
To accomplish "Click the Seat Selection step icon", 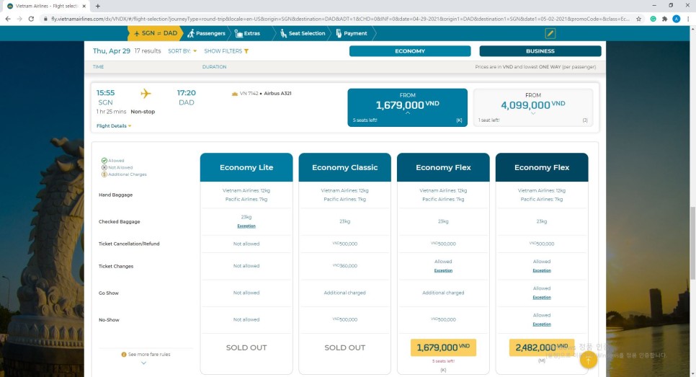I will 283,33.
